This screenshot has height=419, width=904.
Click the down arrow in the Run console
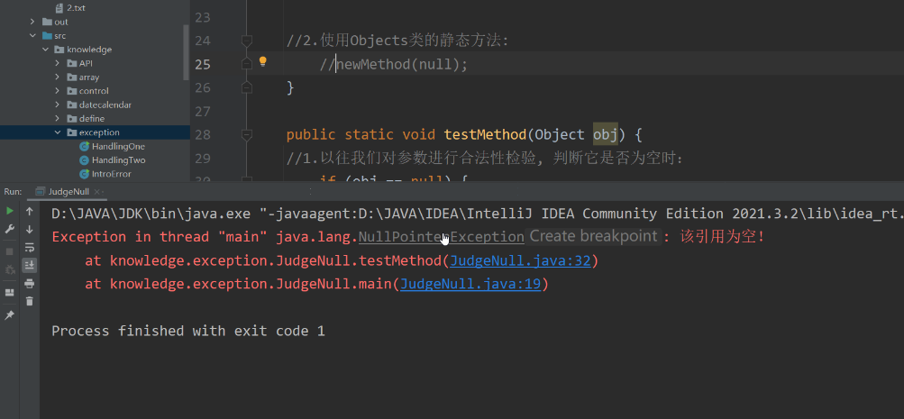pos(30,229)
